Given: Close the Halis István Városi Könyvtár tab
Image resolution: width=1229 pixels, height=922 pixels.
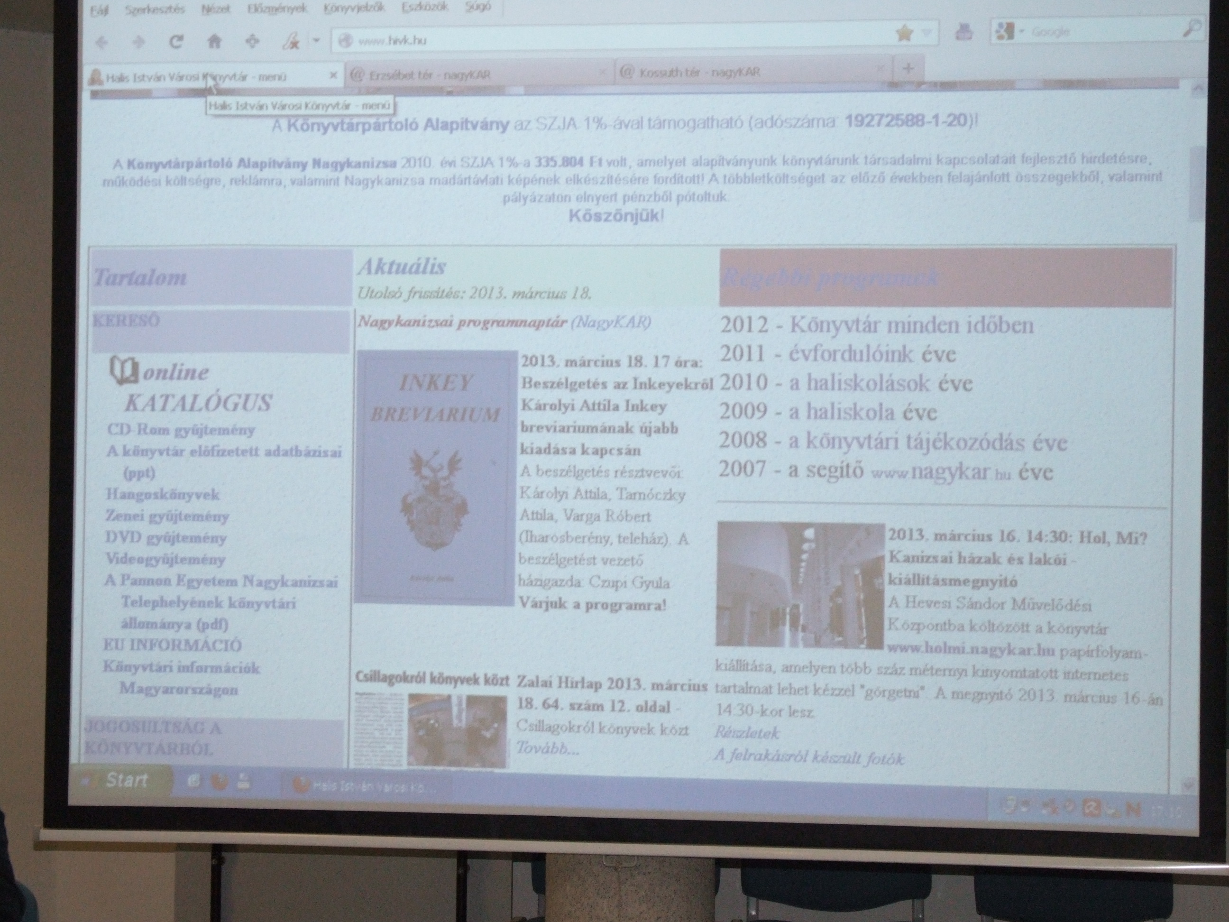Looking at the screenshot, I should [333, 75].
